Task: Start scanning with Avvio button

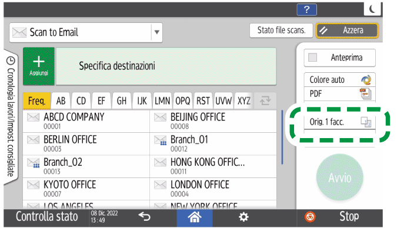Action: pyautogui.click(x=340, y=177)
